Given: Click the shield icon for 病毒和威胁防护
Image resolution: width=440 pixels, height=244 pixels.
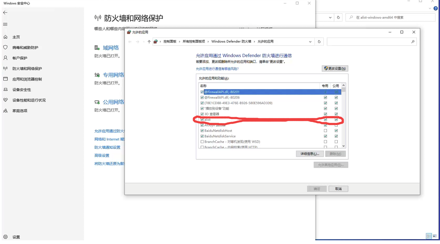Looking at the screenshot, I should [5, 47].
